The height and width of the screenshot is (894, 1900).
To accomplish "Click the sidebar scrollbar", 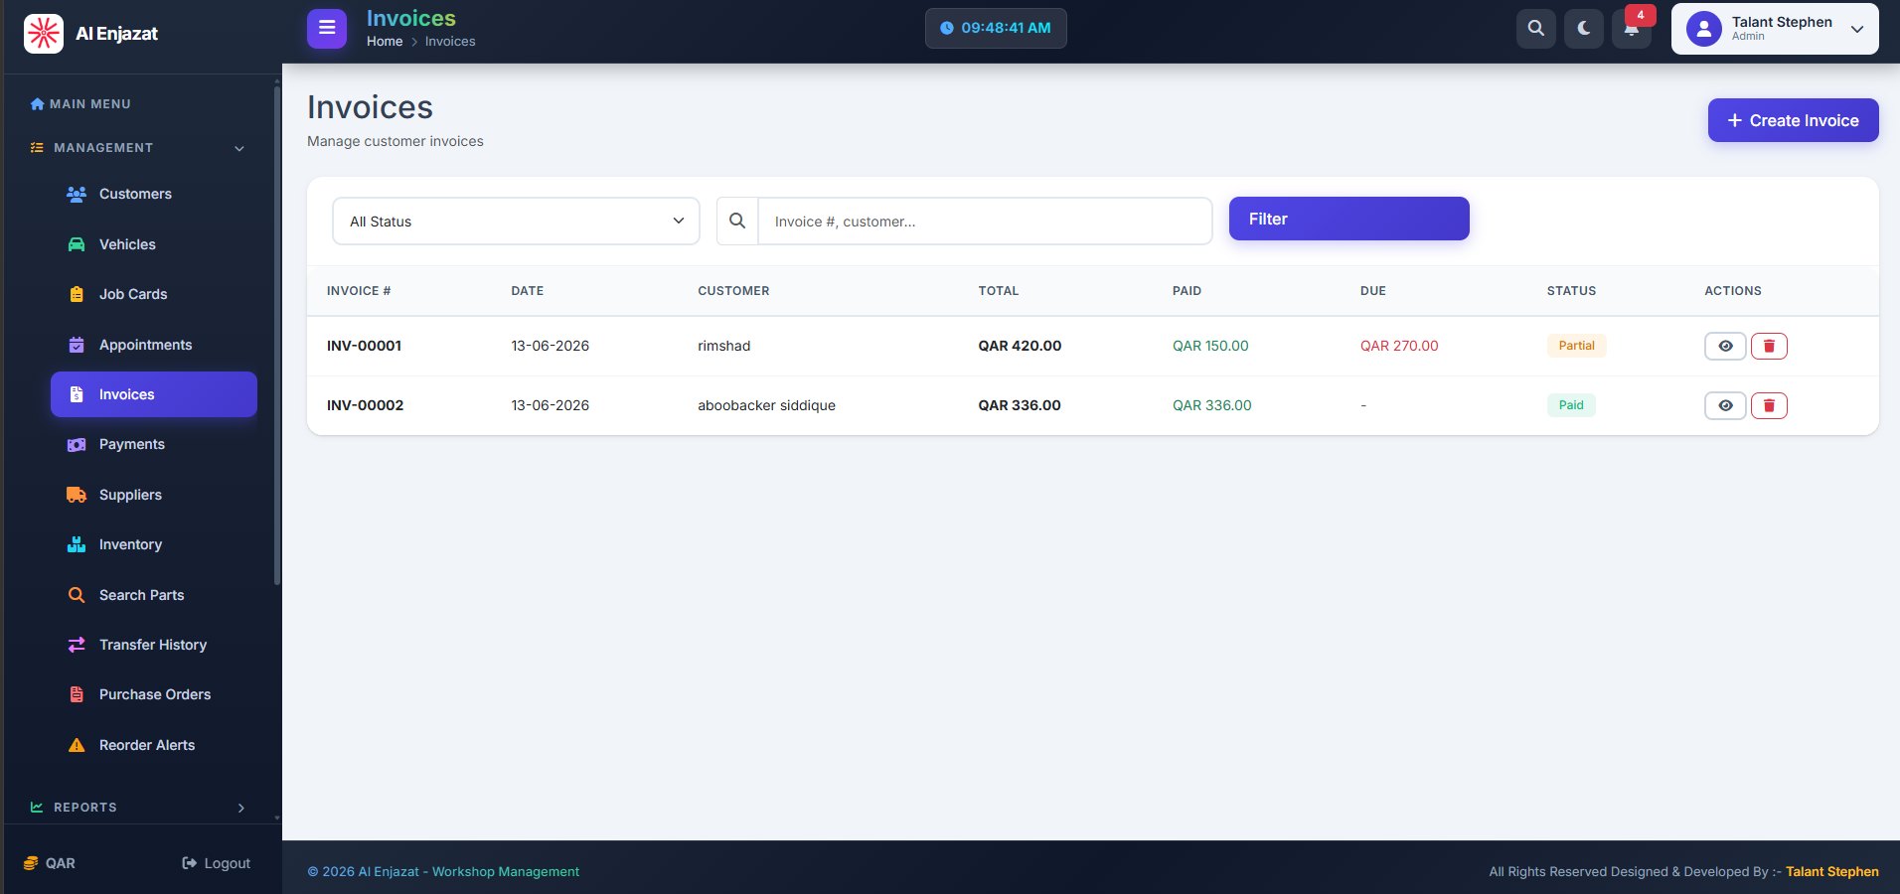I will coord(277,338).
